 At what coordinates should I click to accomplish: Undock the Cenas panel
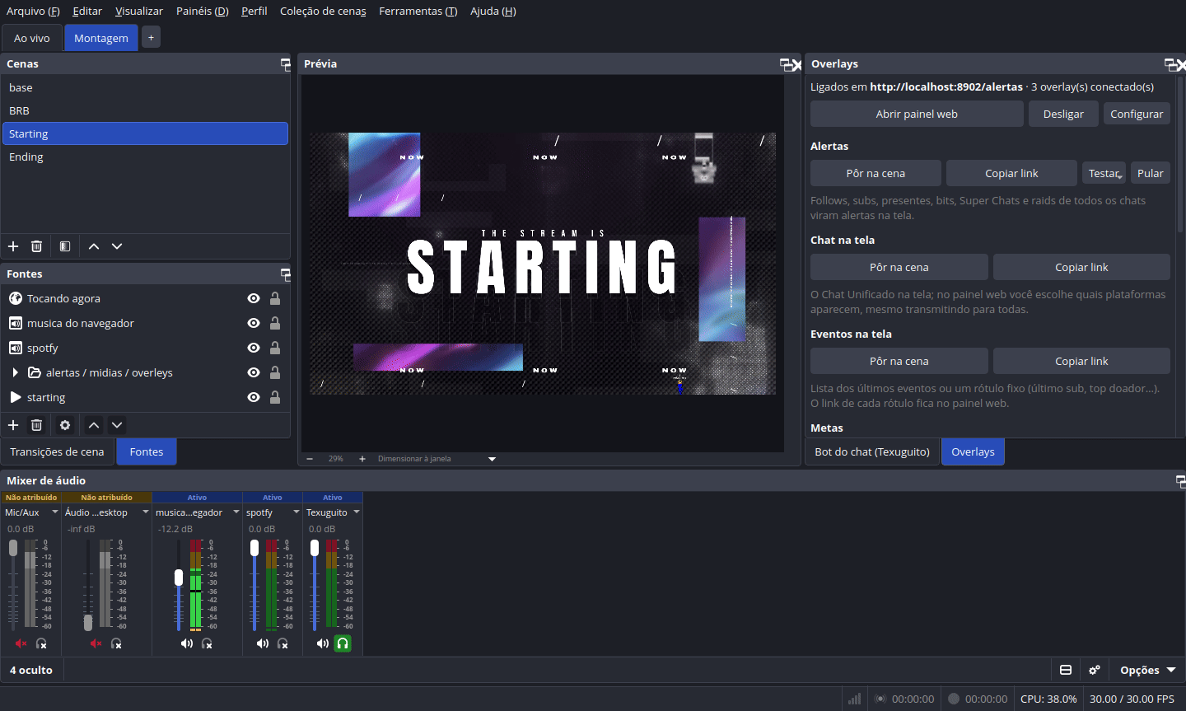[285, 64]
